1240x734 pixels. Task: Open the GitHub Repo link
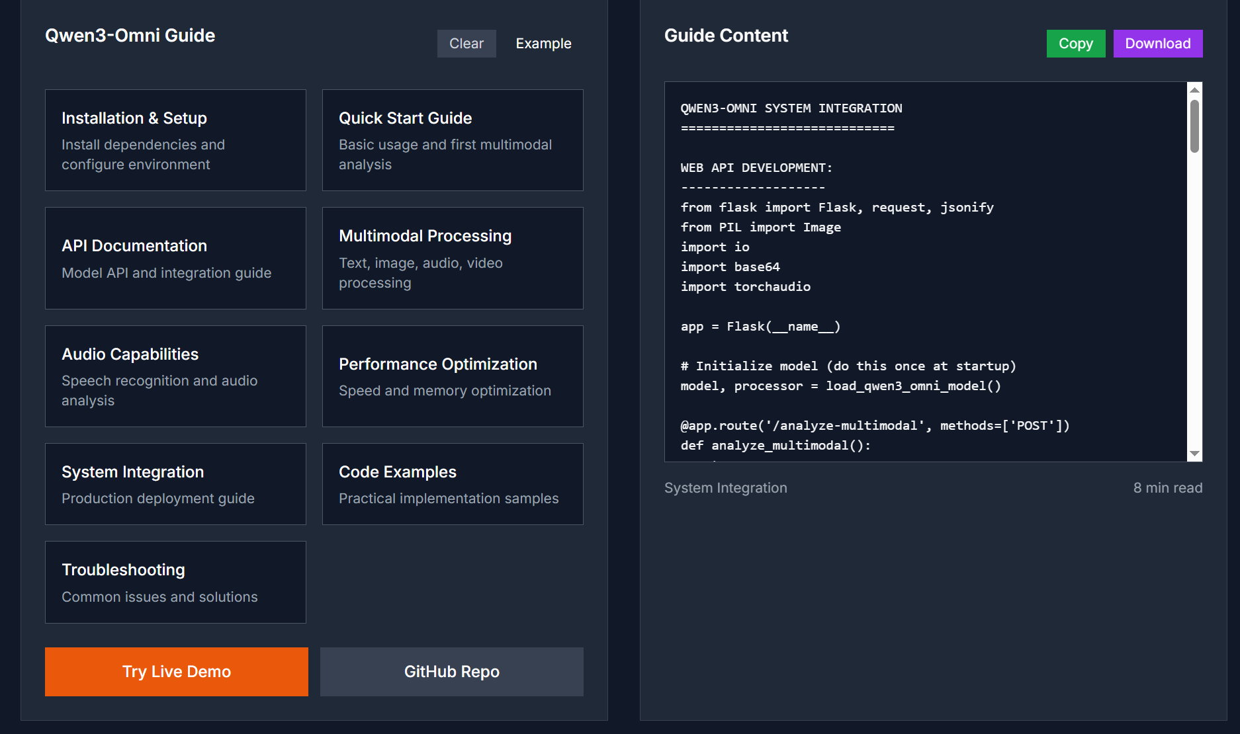(x=452, y=672)
